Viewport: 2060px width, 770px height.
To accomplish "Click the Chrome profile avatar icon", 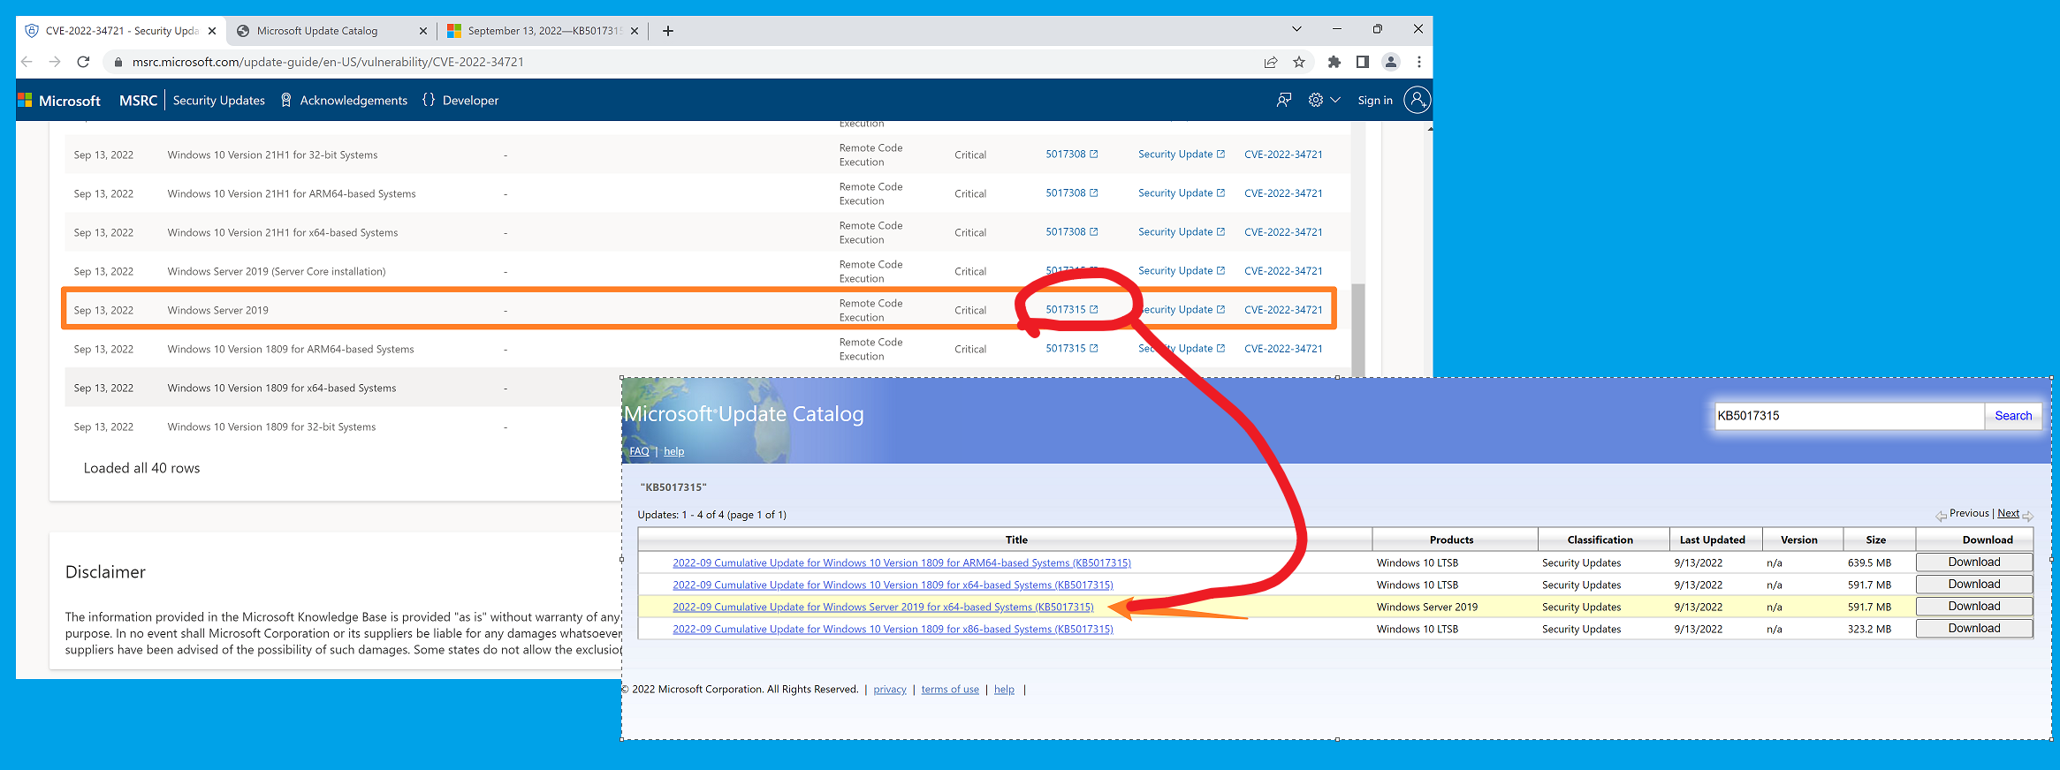I will click(x=1390, y=62).
